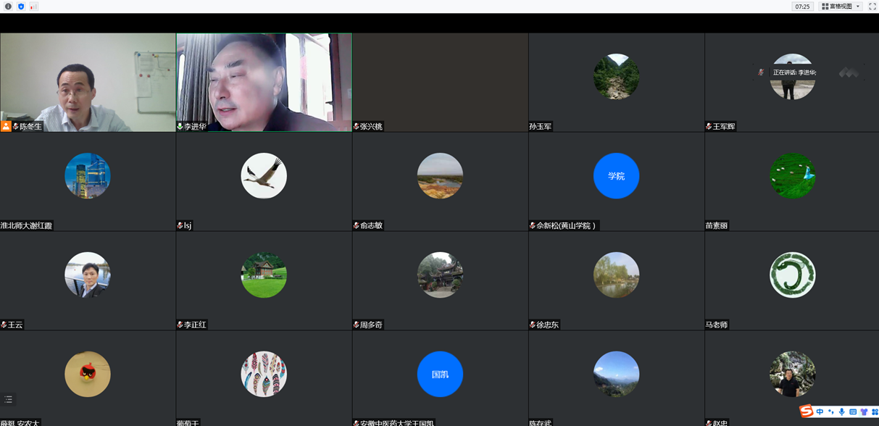The height and width of the screenshot is (426, 879).
Task: Toggle Sogou punctuation mode
Action: click(x=830, y=412)
